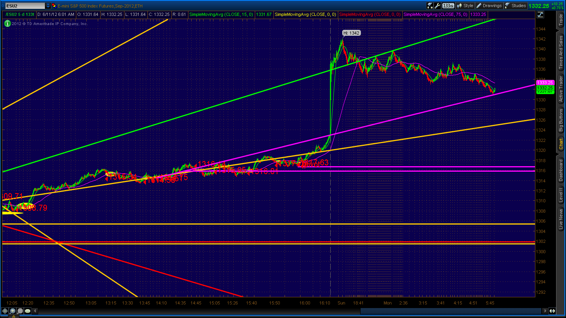
Task: Click the 16:10 time label
Action: (325, 303)
